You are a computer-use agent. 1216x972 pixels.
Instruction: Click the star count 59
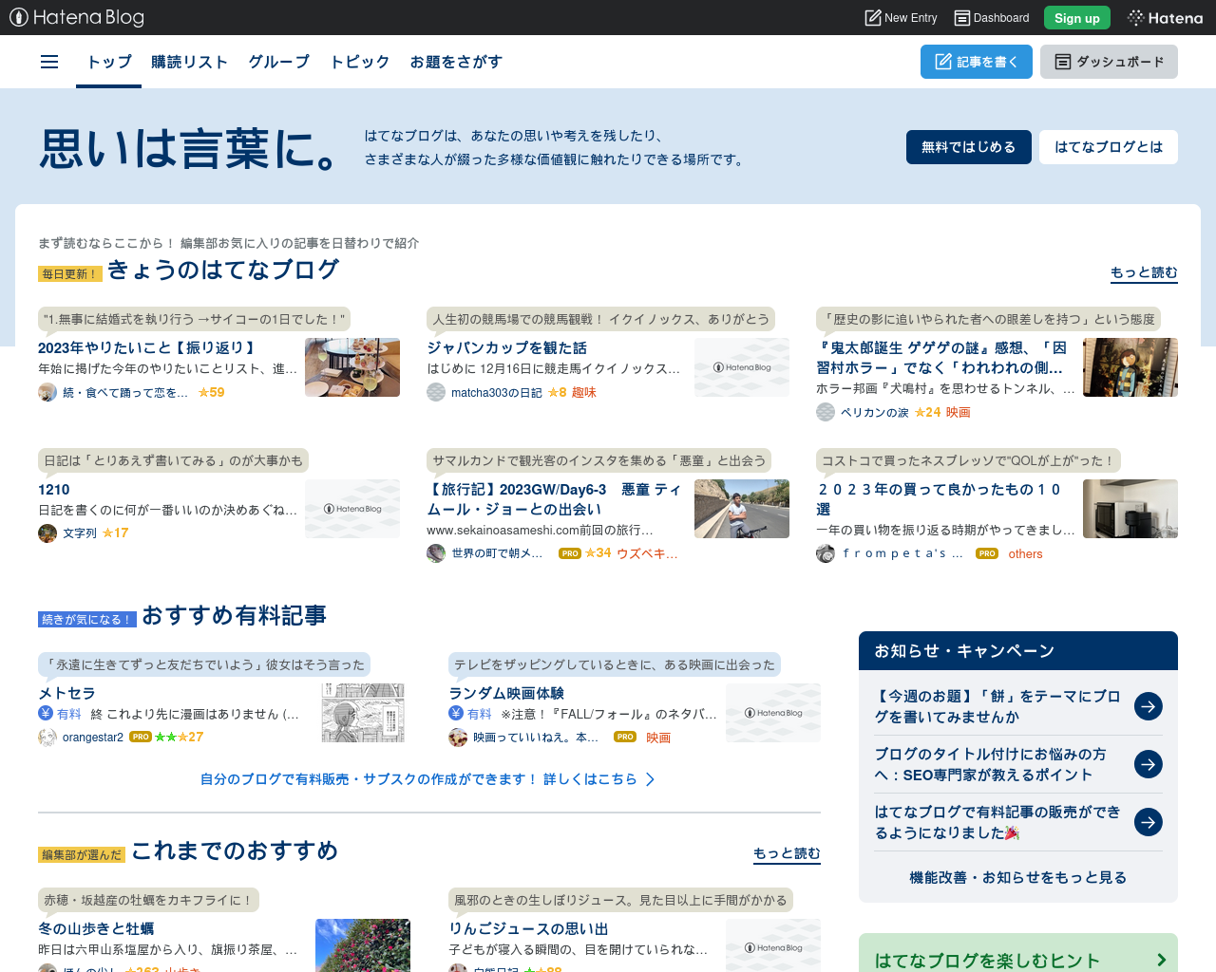212,392
